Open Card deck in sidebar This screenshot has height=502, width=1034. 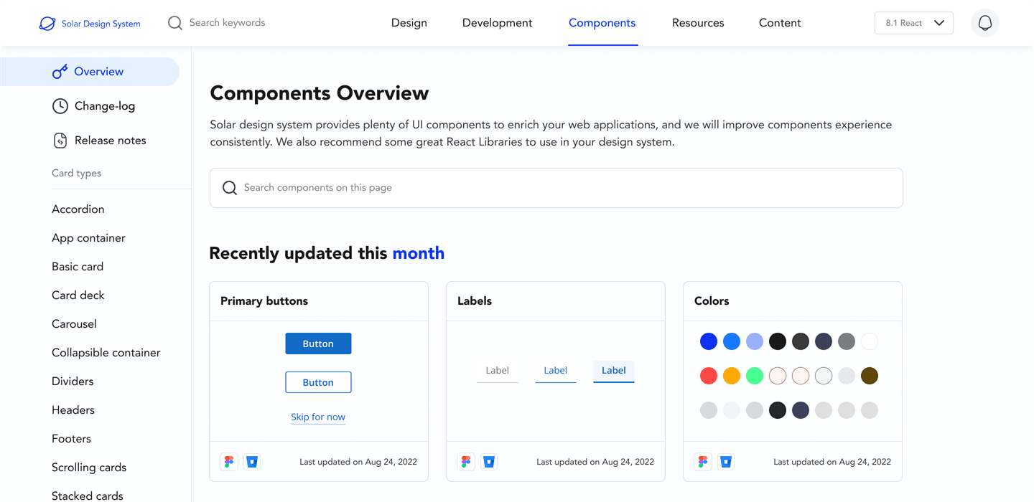point(78,295)
